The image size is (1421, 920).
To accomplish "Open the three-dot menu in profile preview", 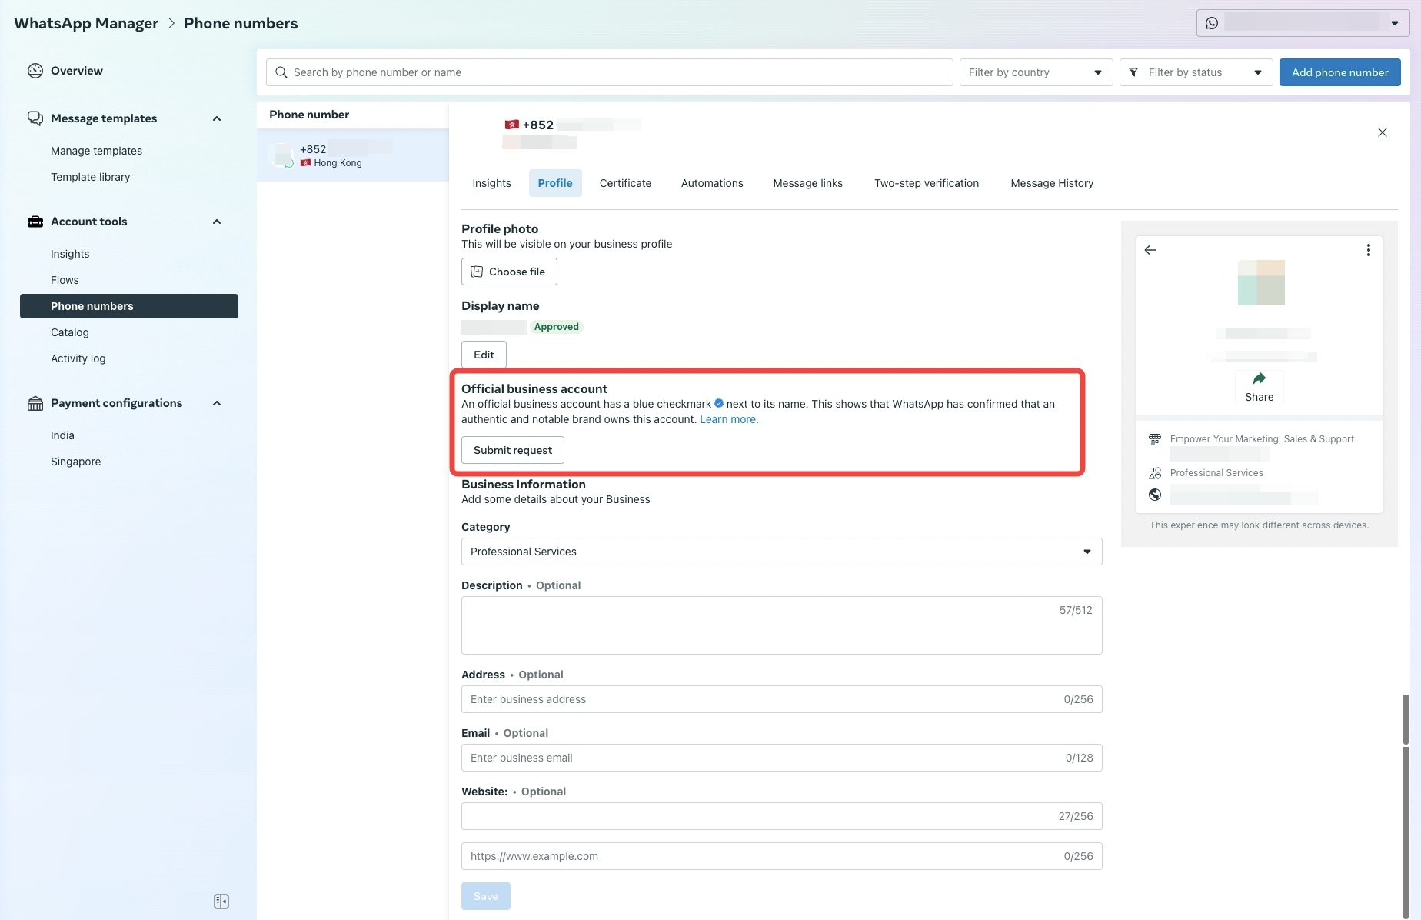I will point(1369,250).
